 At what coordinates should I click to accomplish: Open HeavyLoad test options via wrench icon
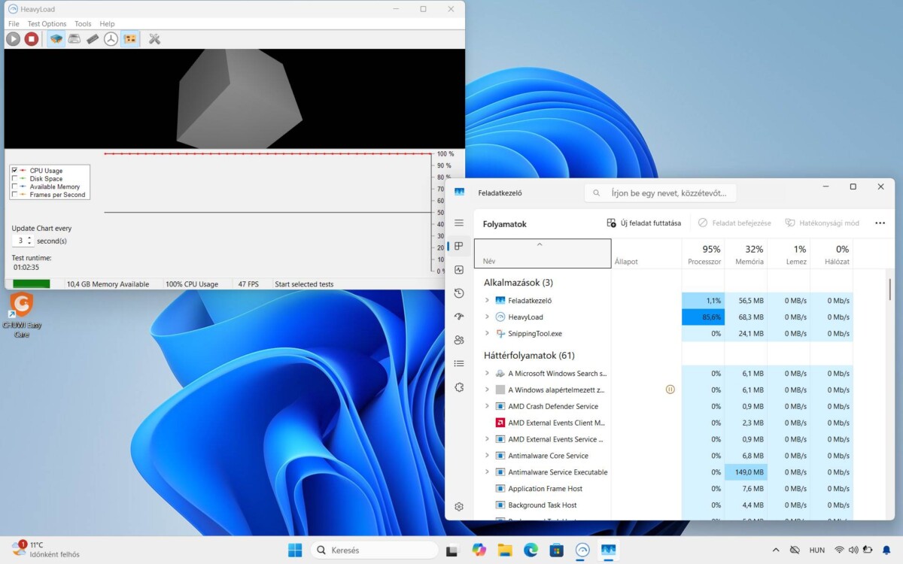coord(155,38)
